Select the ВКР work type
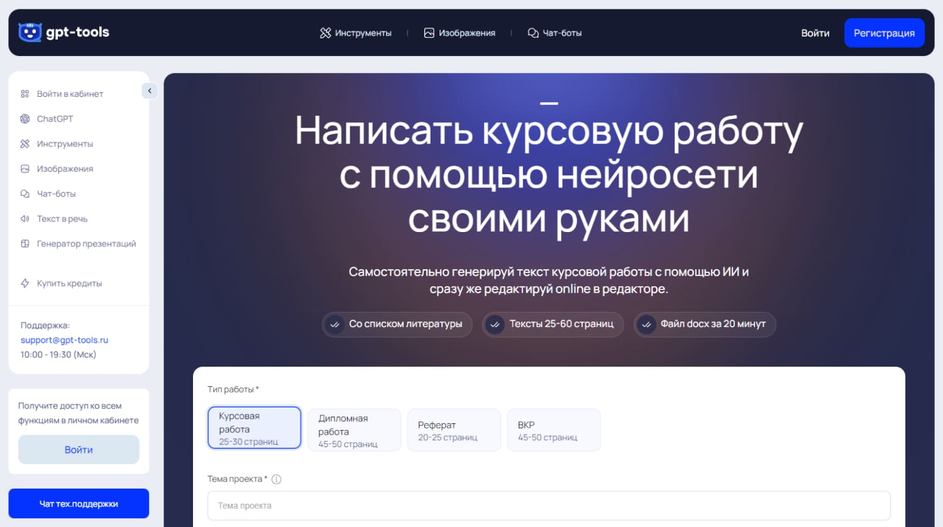The width and height of the screenshot is (943, 527). point(553,430)
